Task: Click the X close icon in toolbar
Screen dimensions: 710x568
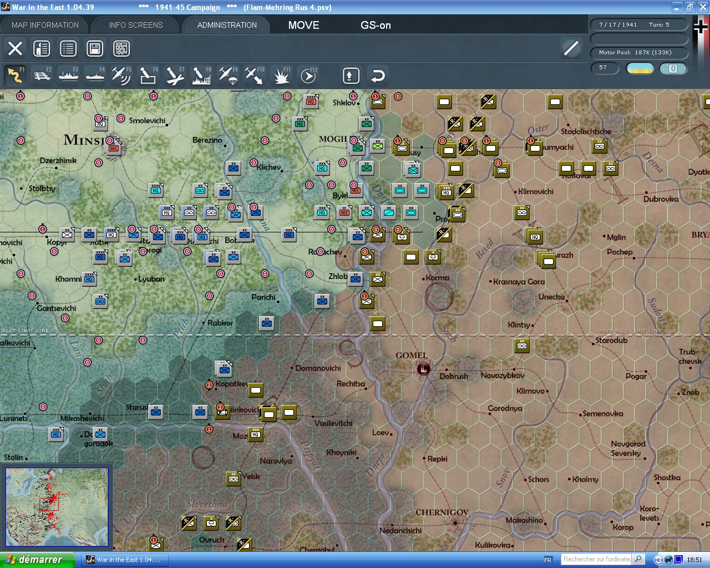Action: point(16,48)
